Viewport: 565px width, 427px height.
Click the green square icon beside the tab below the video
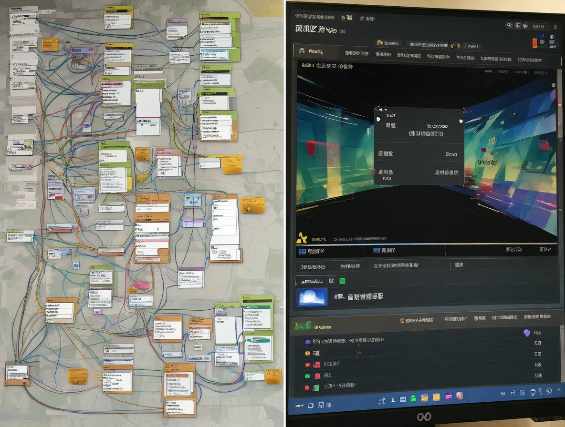pyautogui.click(x=342, y=281)
